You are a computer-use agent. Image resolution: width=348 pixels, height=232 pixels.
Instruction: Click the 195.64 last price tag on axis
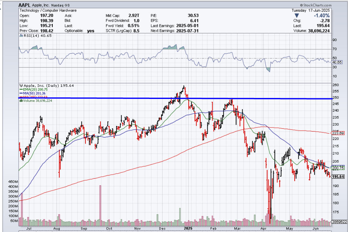click(338, 176)
